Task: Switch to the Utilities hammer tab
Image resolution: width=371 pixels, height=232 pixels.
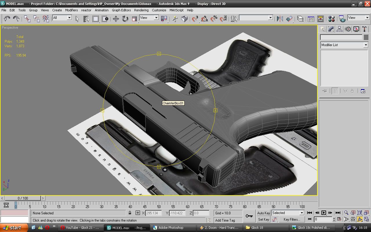Action: point(365,29)
